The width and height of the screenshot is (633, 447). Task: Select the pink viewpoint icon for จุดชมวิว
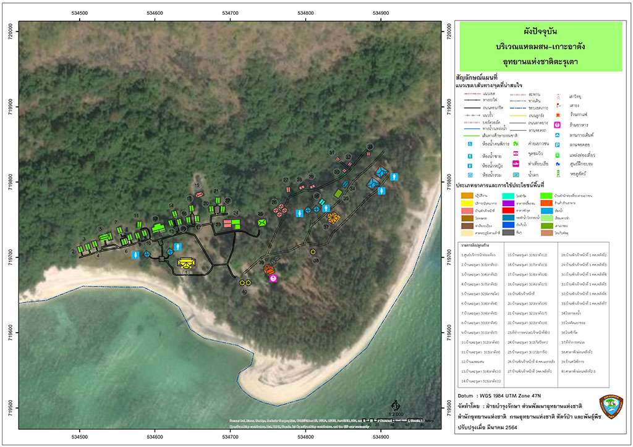pyautogui.click(x=516, y=154)
